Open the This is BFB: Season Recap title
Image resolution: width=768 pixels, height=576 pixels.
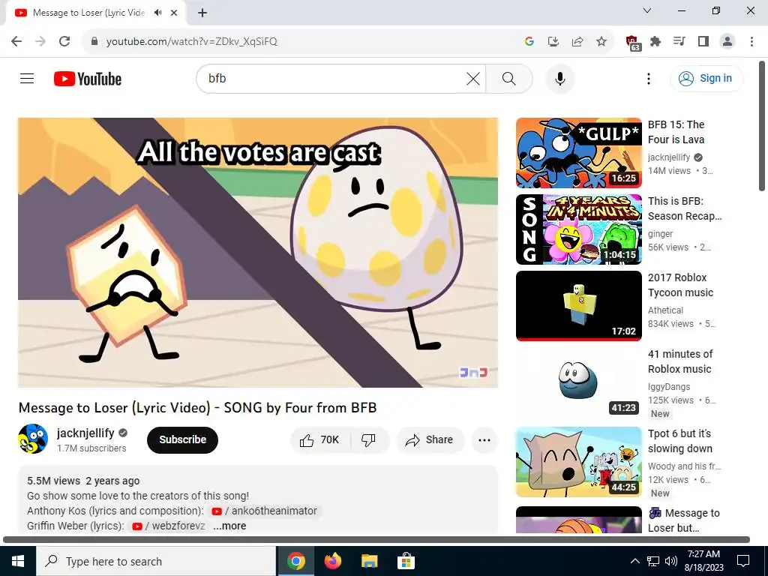[x=684, y=208]
